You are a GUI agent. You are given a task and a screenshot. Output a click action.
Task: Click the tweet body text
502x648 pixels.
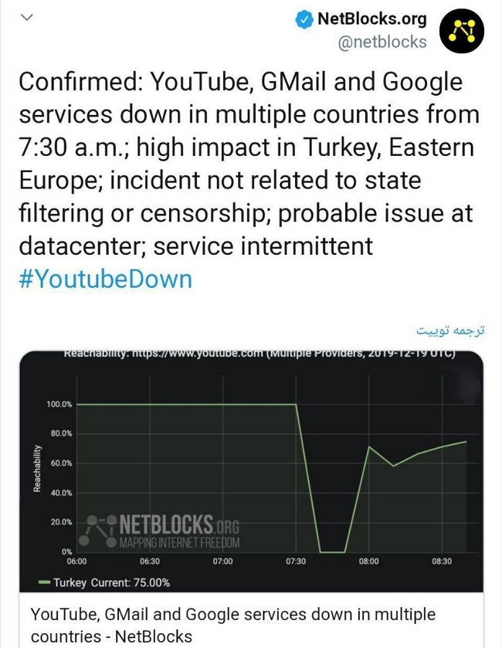(249, 164)
